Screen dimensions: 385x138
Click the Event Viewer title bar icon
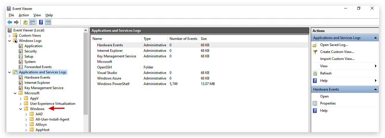[x=9, y=8]
